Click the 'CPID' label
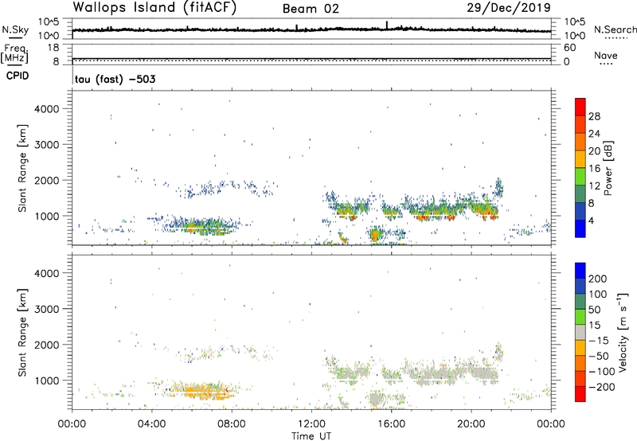This screenshot has height=441, width=637. [18, 76]
